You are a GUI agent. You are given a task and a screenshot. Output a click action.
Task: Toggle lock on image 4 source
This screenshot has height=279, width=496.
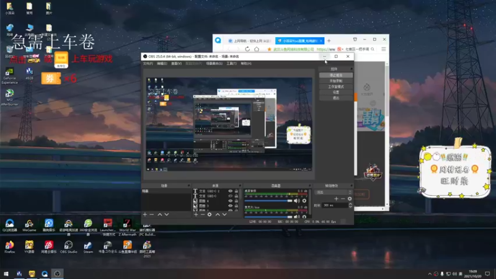(x=236, y=201)
